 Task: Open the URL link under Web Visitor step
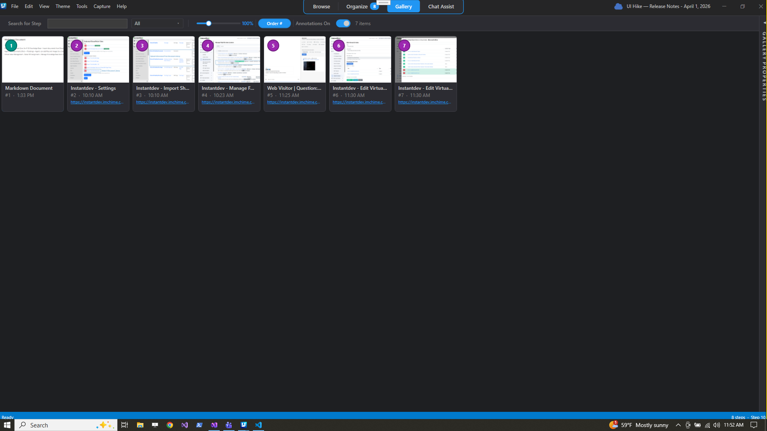click(x=294, y=102)
